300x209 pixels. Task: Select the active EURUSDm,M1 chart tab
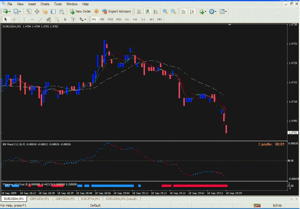[x=14, y=198]
